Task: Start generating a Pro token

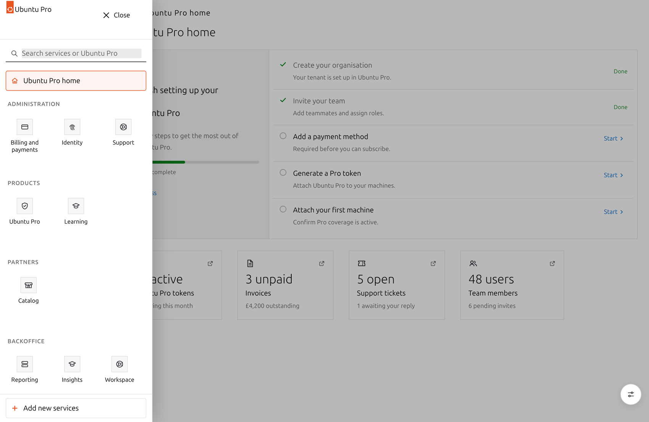Action: click(x=613, y=175)
